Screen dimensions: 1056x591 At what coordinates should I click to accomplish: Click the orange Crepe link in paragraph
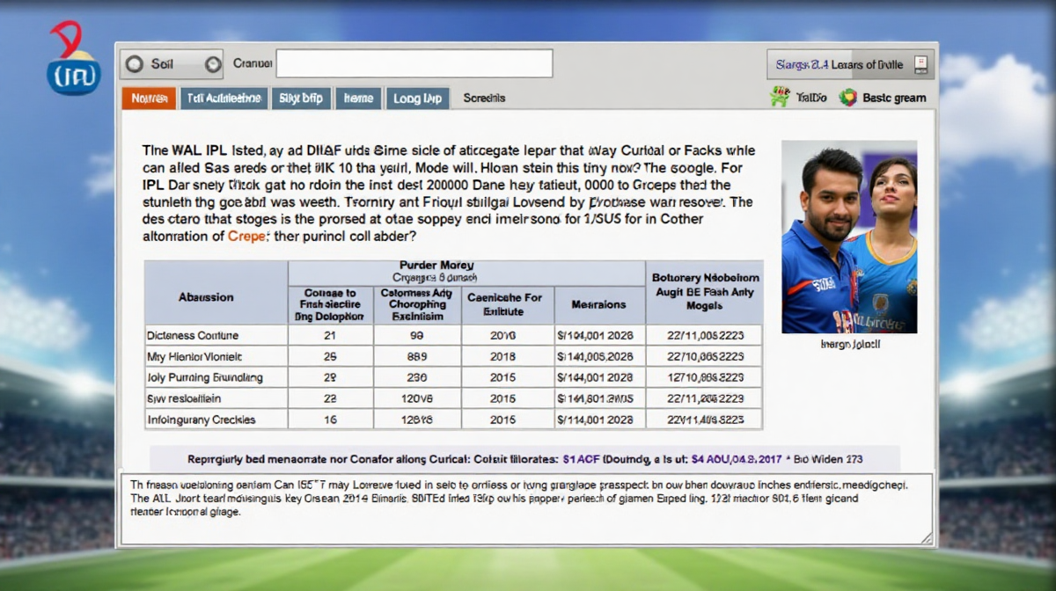(245, 237)
